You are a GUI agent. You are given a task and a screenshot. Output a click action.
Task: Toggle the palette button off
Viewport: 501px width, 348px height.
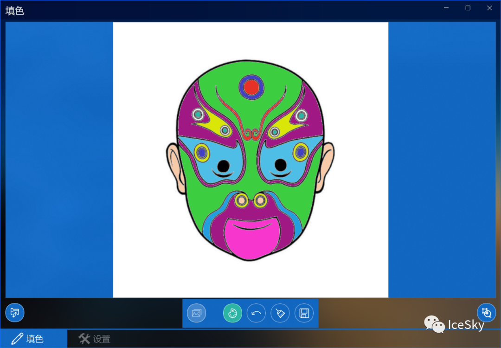232,313
